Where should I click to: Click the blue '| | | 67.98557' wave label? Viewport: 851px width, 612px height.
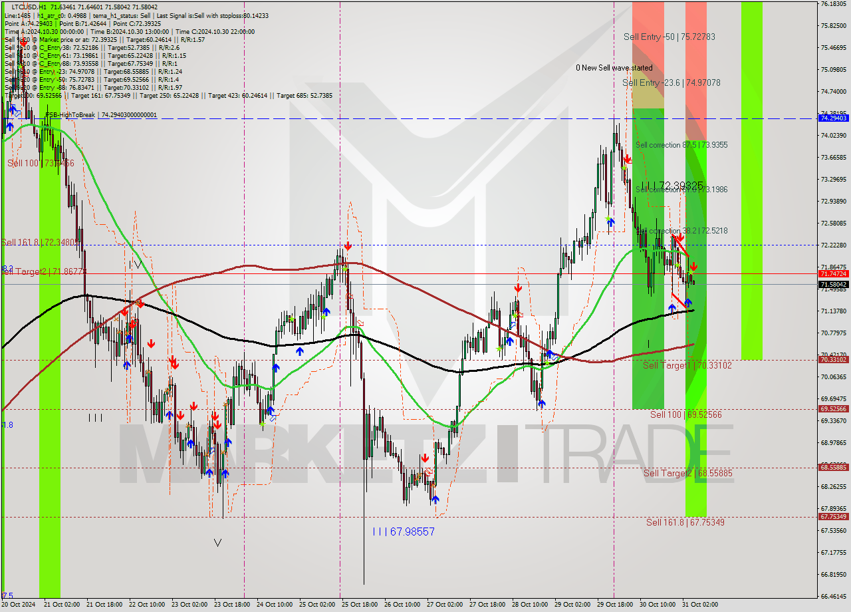point(404,532)
